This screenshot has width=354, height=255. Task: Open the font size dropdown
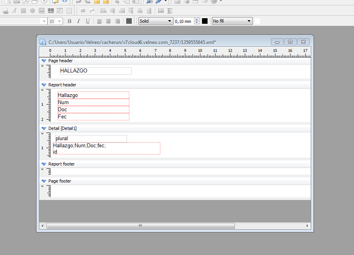[60, 21]
